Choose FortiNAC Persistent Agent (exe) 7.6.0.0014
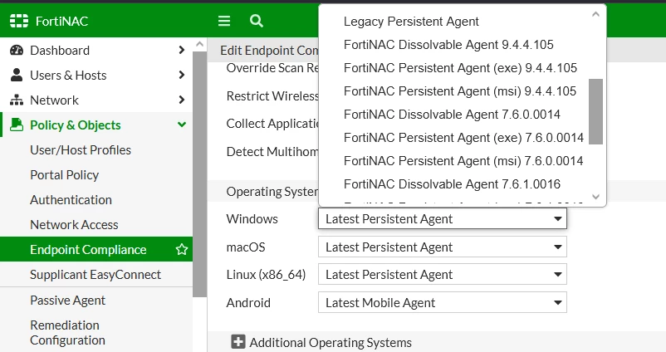The width and height of the screenshot is (666, 352). click(464, 138)
